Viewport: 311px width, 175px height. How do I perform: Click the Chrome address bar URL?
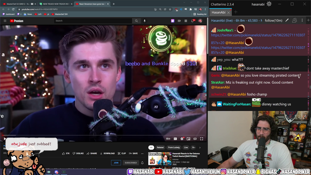click(40, 9)
